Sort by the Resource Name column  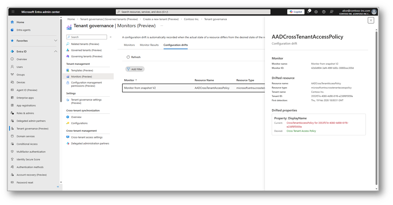(x=204, y=80)
